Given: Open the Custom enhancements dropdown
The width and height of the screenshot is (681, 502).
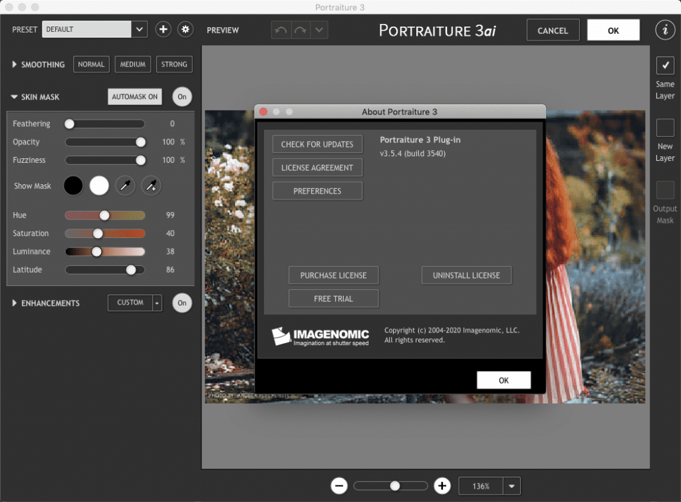Looking at the screenshot, I should (157, 303).
